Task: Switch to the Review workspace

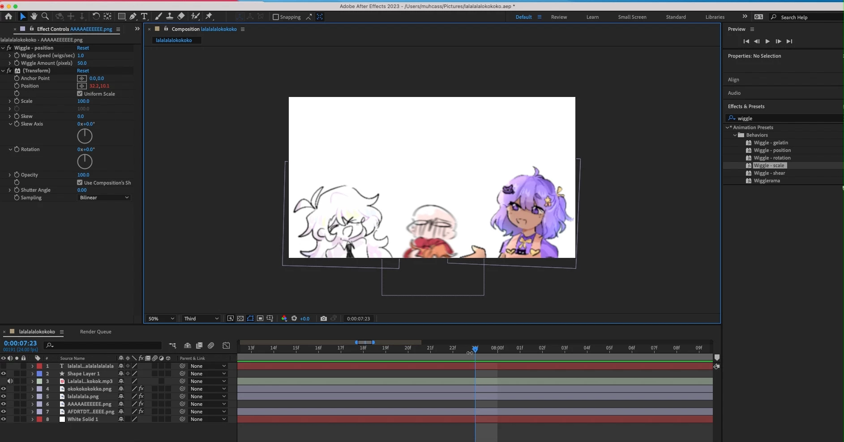Action: coord(559,17)
